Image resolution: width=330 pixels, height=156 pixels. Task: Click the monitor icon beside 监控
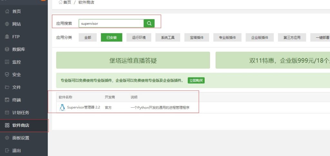[x=7, y=62]
